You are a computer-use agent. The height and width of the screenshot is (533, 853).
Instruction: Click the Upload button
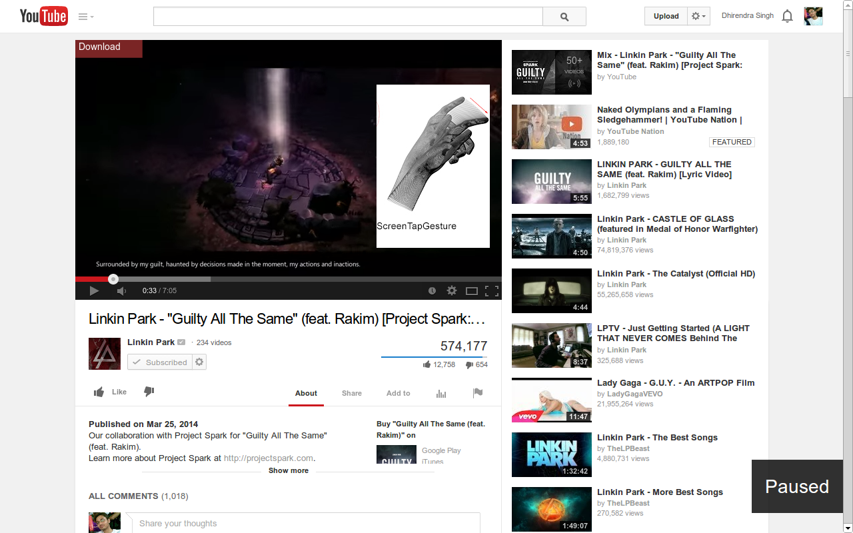[666, 16]
